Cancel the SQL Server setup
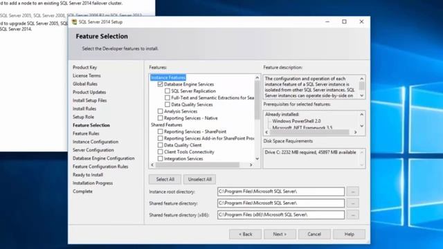The height and width of the screenshot is (249, 443). 314,234
